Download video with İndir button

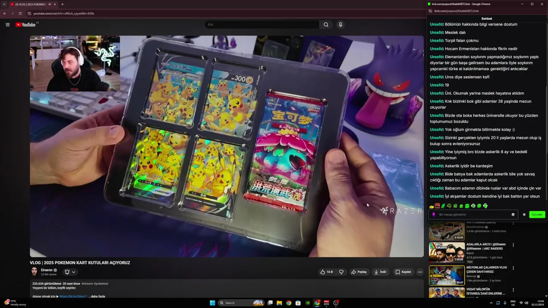(380, 272)
